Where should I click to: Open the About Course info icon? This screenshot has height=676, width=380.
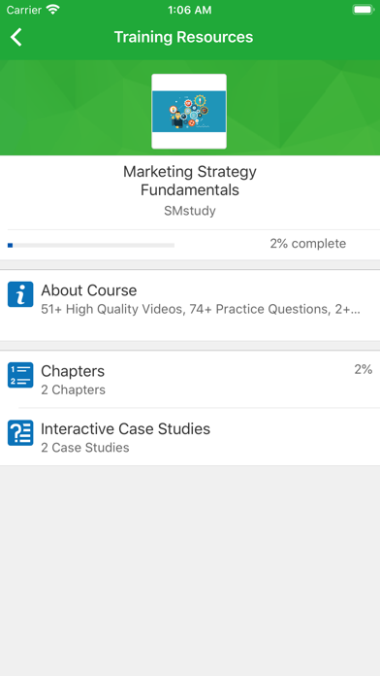pos(20,294)
